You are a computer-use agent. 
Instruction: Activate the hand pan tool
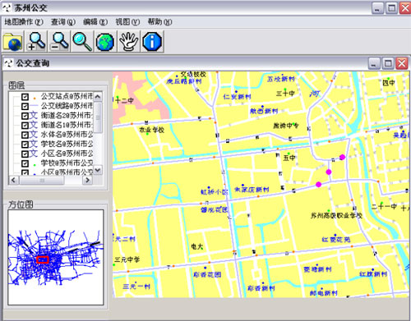pyautogui.click(x=128, y=42)
